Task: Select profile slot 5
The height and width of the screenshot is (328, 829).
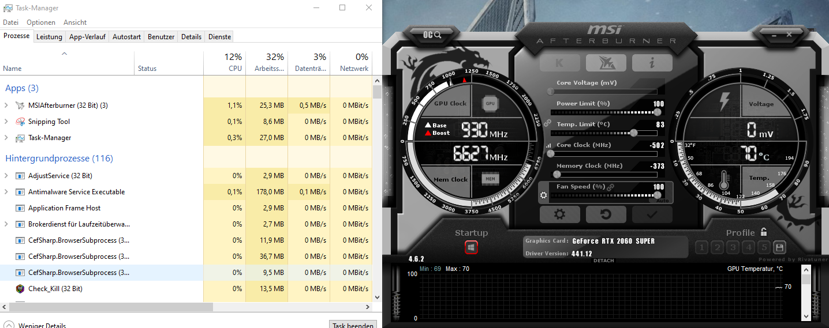Action: point(764,248)
